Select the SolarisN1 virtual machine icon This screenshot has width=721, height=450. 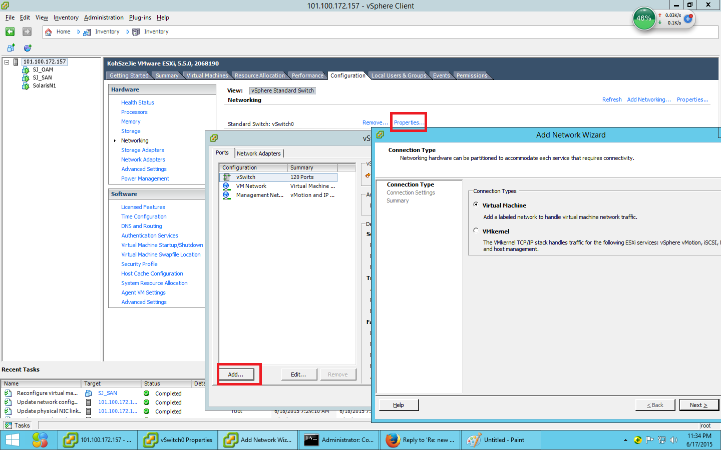click(x=26, y=86)
